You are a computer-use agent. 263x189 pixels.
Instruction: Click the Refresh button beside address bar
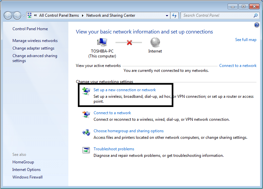pos(174,15)
